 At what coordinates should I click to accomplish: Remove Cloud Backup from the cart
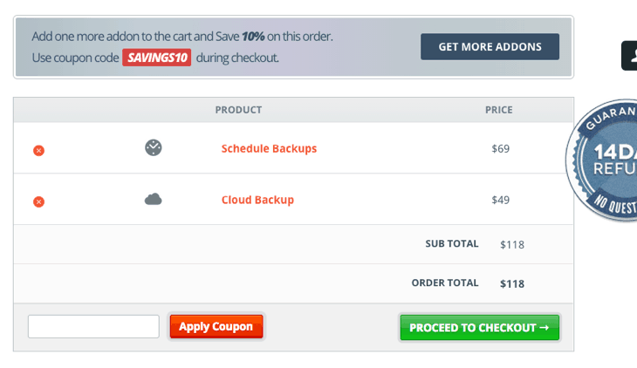[38, 201]
